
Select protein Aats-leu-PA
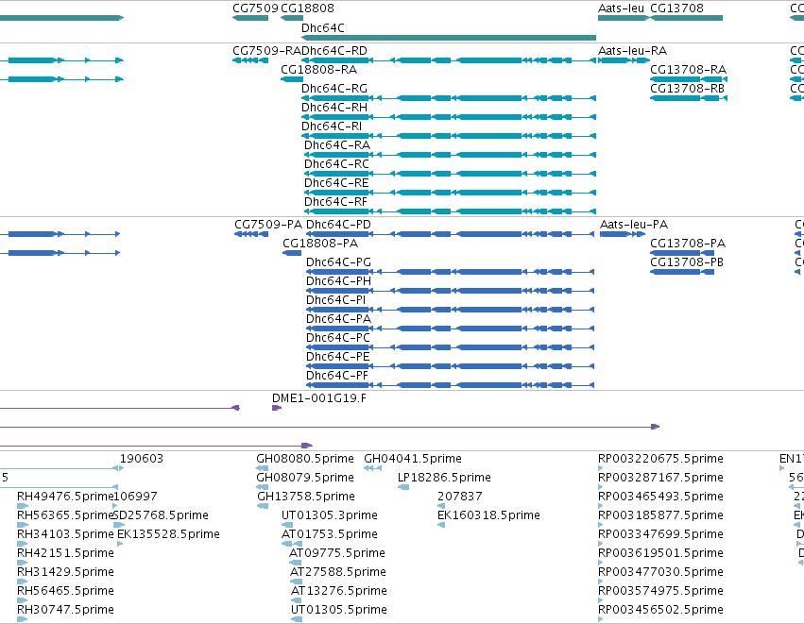(634, 225)
